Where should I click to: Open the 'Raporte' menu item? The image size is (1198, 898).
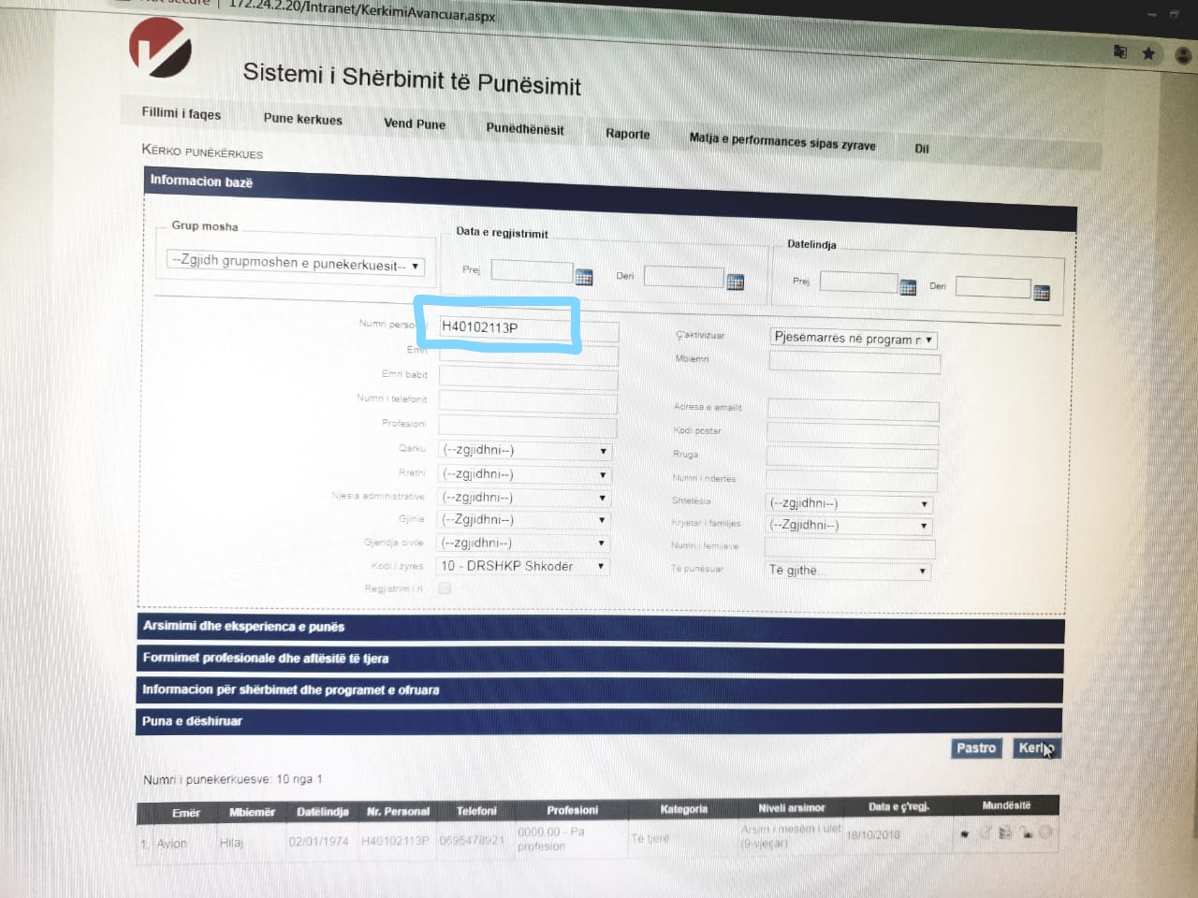627,134
